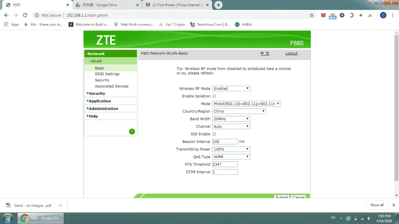Bookmark this page with the star icon
This screenshot has height=224, width=399.
coord(311,15)
